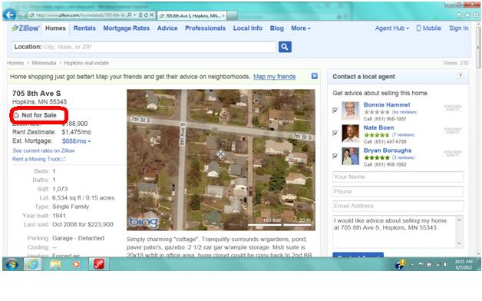
Task: Click See current rates on Zillow link
Action: (43, 150)
